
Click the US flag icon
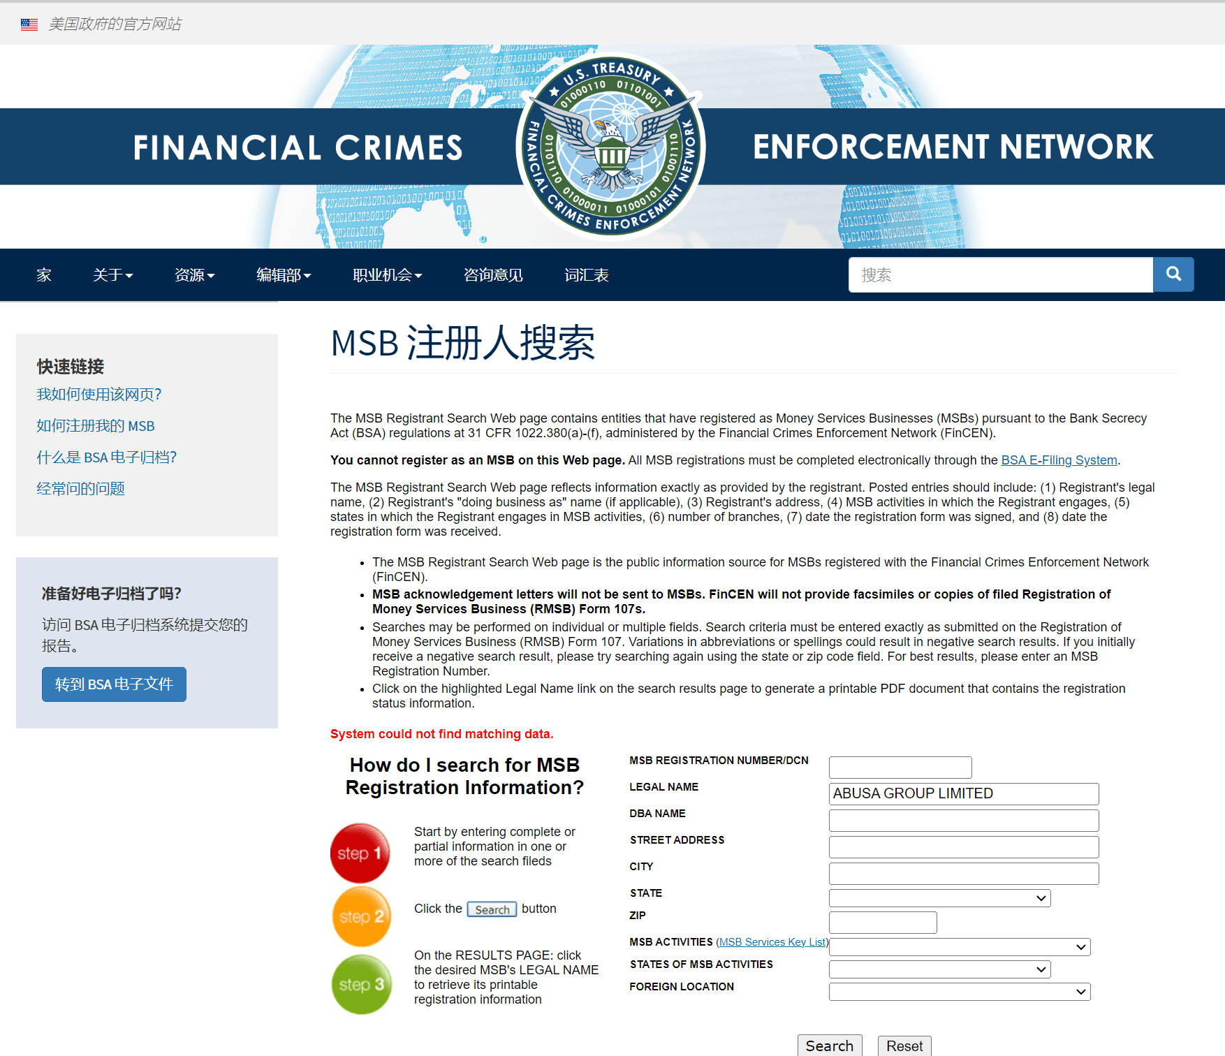pos(29,24)
